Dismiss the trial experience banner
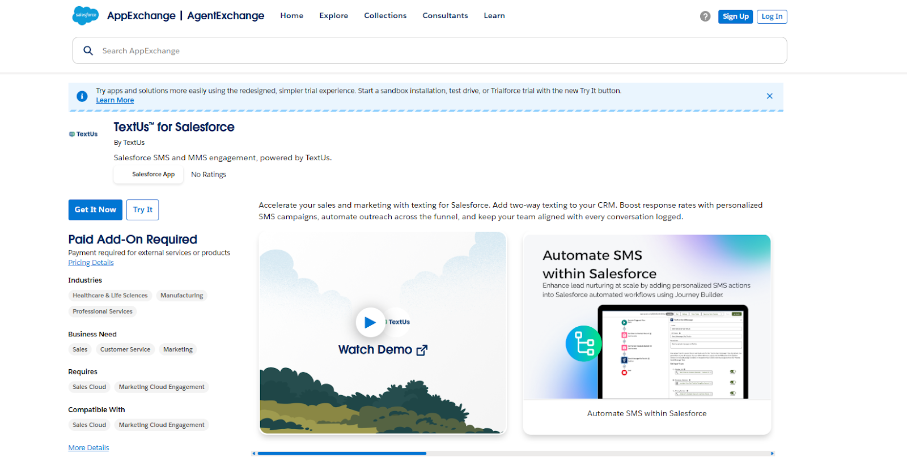The image size is (907, 470). click(769, 96)
